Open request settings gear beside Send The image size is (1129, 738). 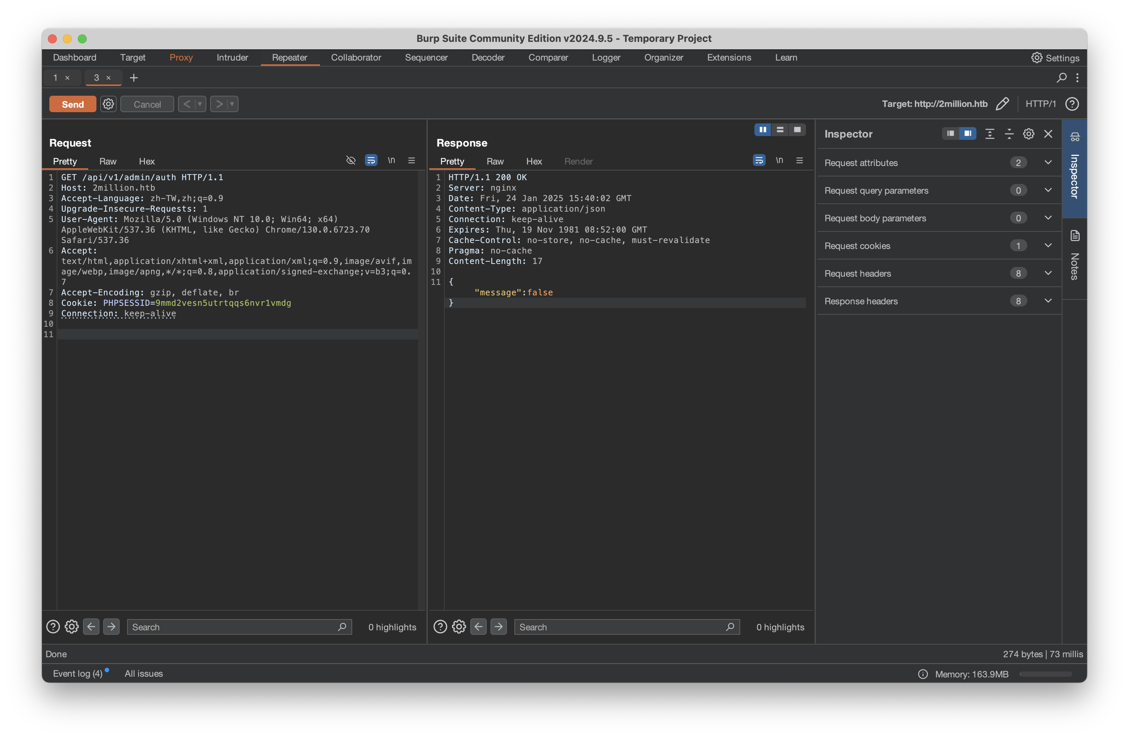point(108,104)
